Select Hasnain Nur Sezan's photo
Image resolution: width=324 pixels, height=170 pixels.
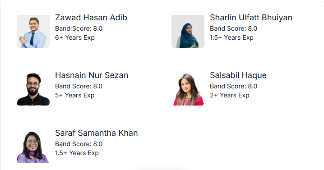33,89
